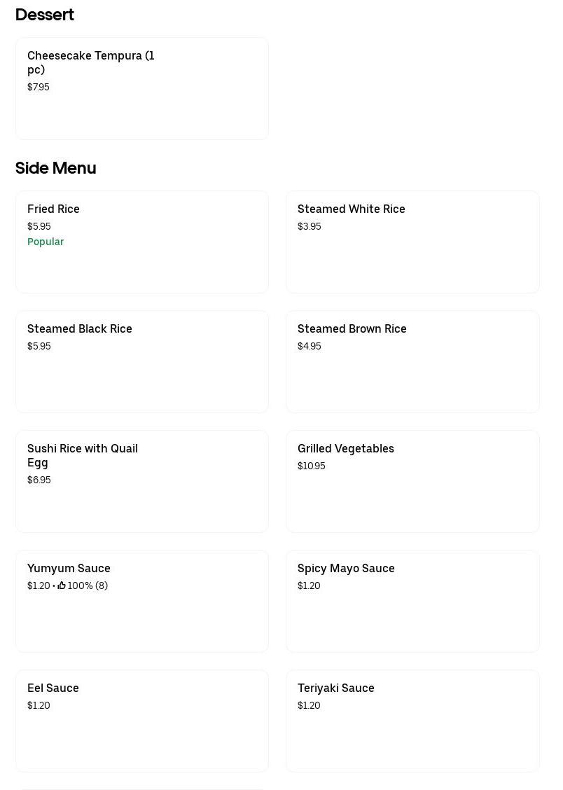Screen dimensions: 563x790
Task: Click the 100% (8) rating text
Action: (x=88, y=585)
